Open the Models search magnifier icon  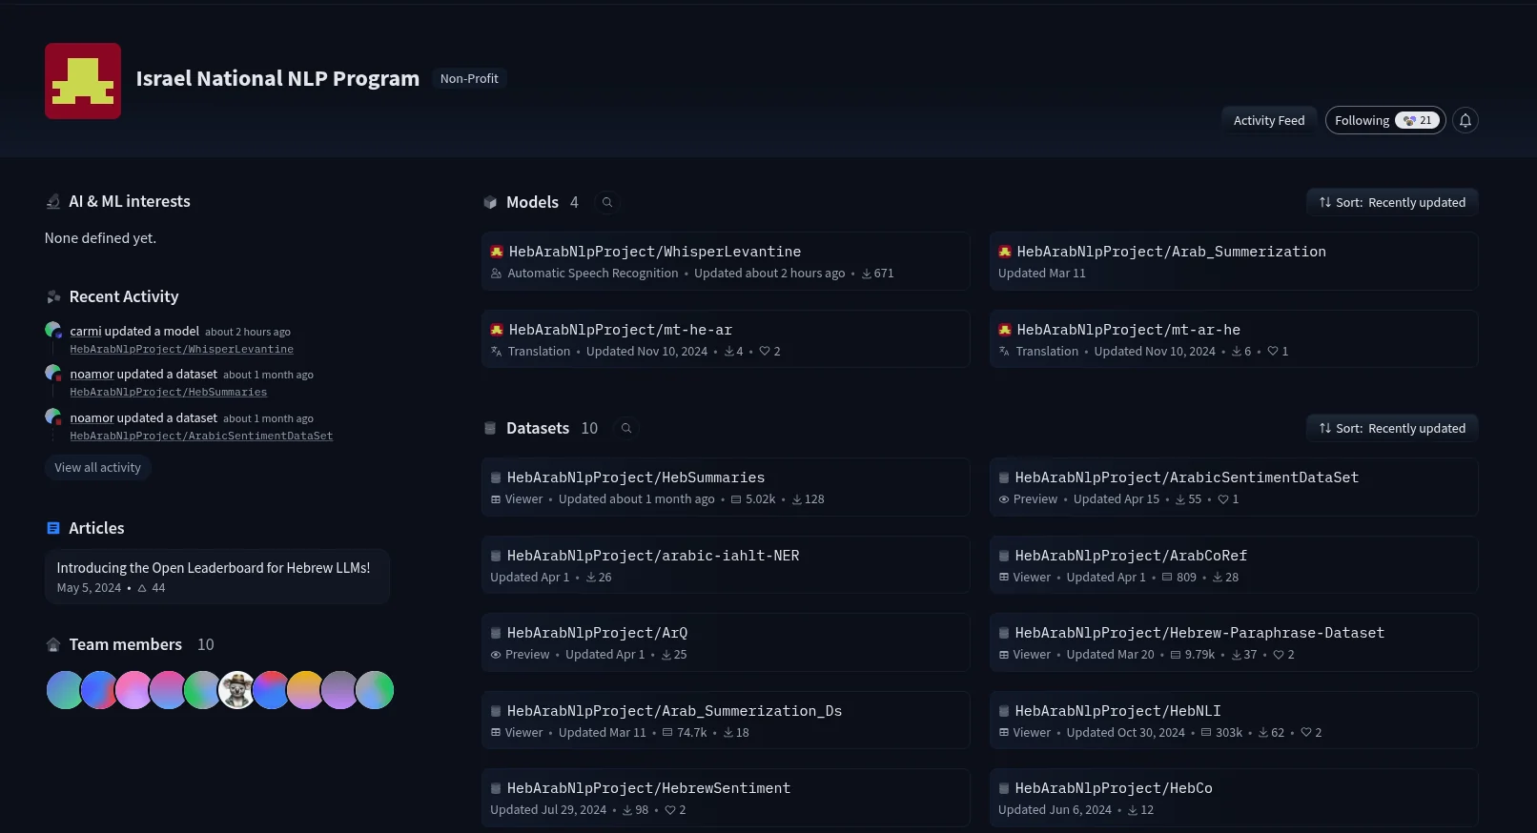click(x=607, y=202)
